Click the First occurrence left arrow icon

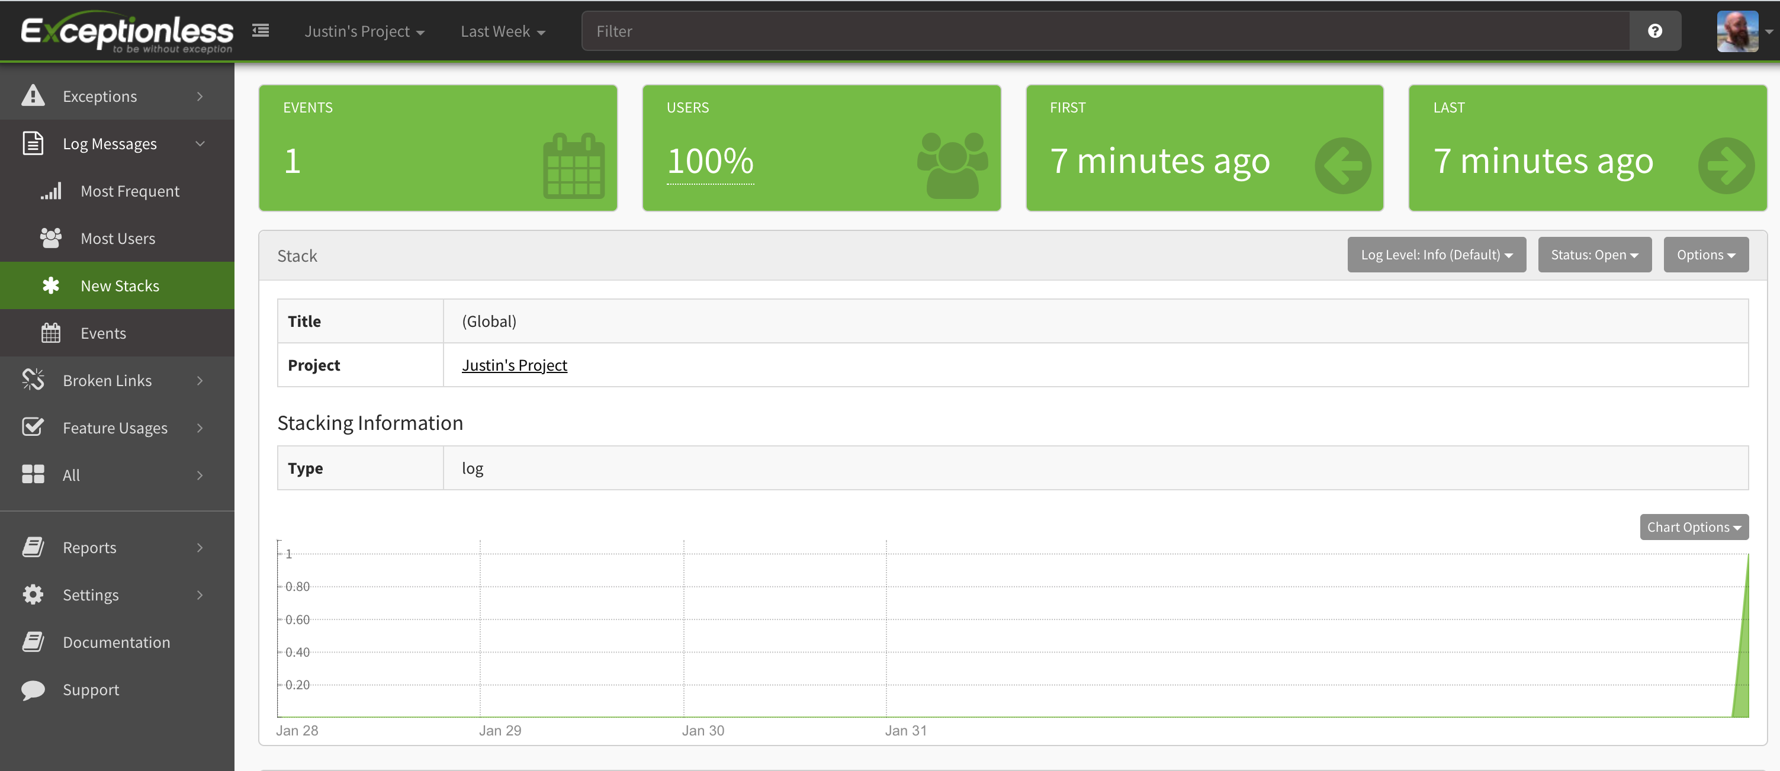point(1342,166)
